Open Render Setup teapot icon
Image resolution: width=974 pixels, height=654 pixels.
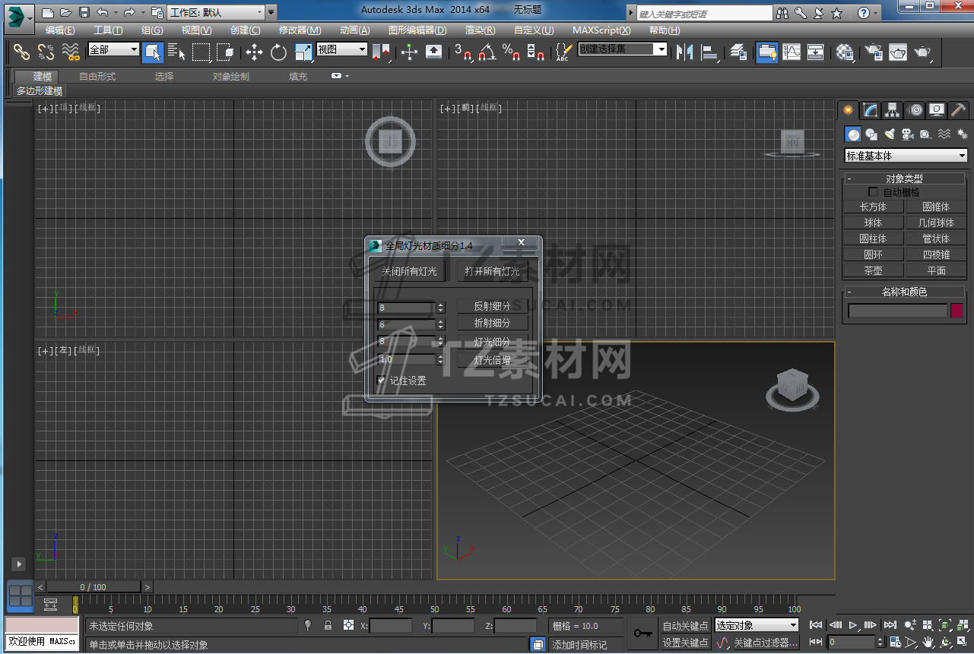click(874, 52)
